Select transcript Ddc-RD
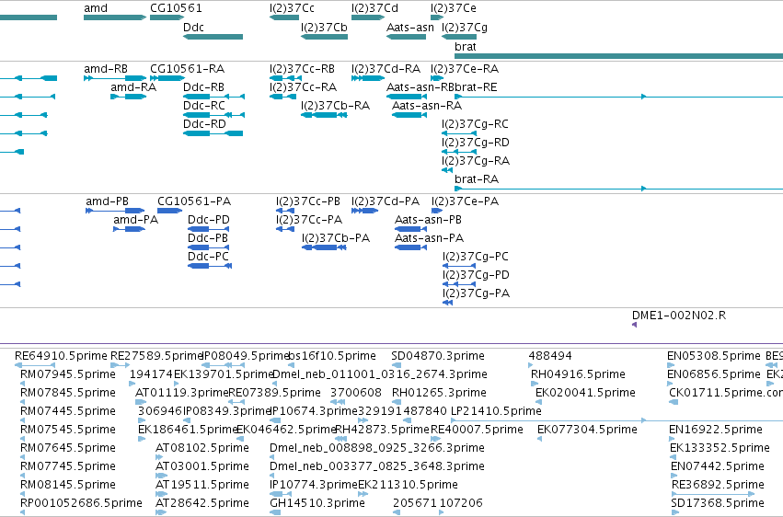The width and height of the screenshot is (783, 517). coord(213,133)
